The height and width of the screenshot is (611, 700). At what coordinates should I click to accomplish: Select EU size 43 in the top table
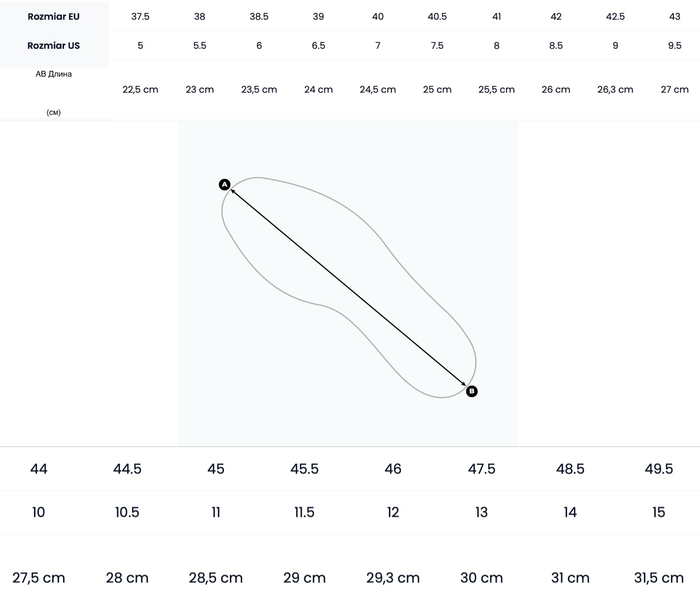[674, 16]
